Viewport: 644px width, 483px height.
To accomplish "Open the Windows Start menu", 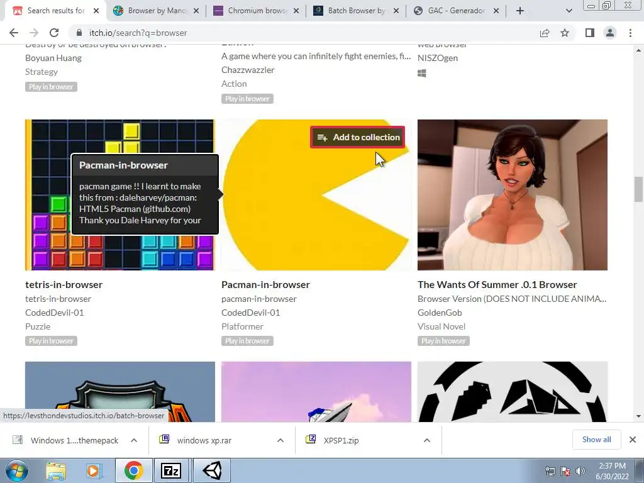I will (x=16, y=470).
